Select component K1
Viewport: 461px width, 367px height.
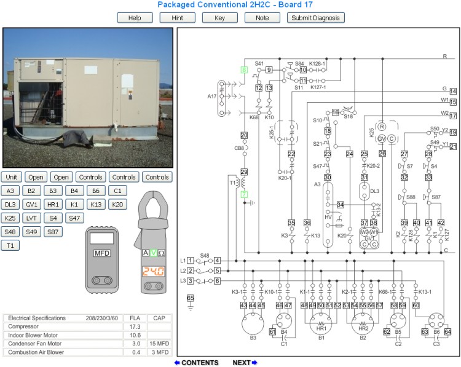tap(74, 204)
